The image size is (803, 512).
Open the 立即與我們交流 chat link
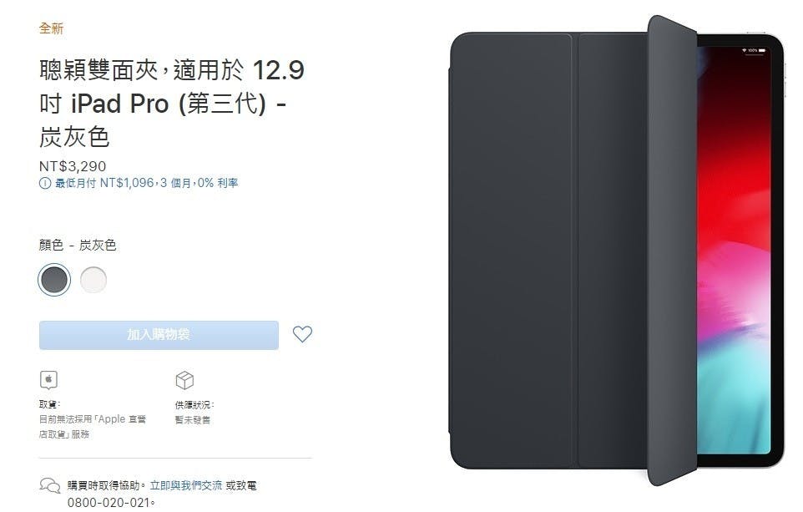186,485
